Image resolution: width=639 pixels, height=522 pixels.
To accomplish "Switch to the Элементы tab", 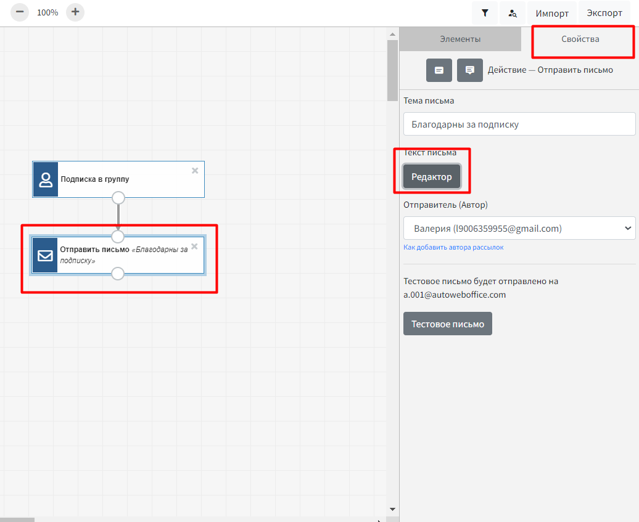I will (x=460, y=39).
